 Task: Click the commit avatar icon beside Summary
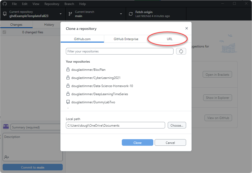(6, 127)
